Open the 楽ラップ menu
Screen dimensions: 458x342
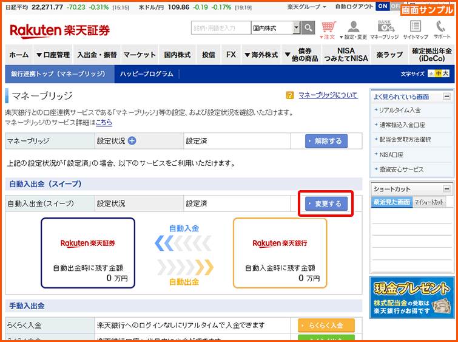389,55
